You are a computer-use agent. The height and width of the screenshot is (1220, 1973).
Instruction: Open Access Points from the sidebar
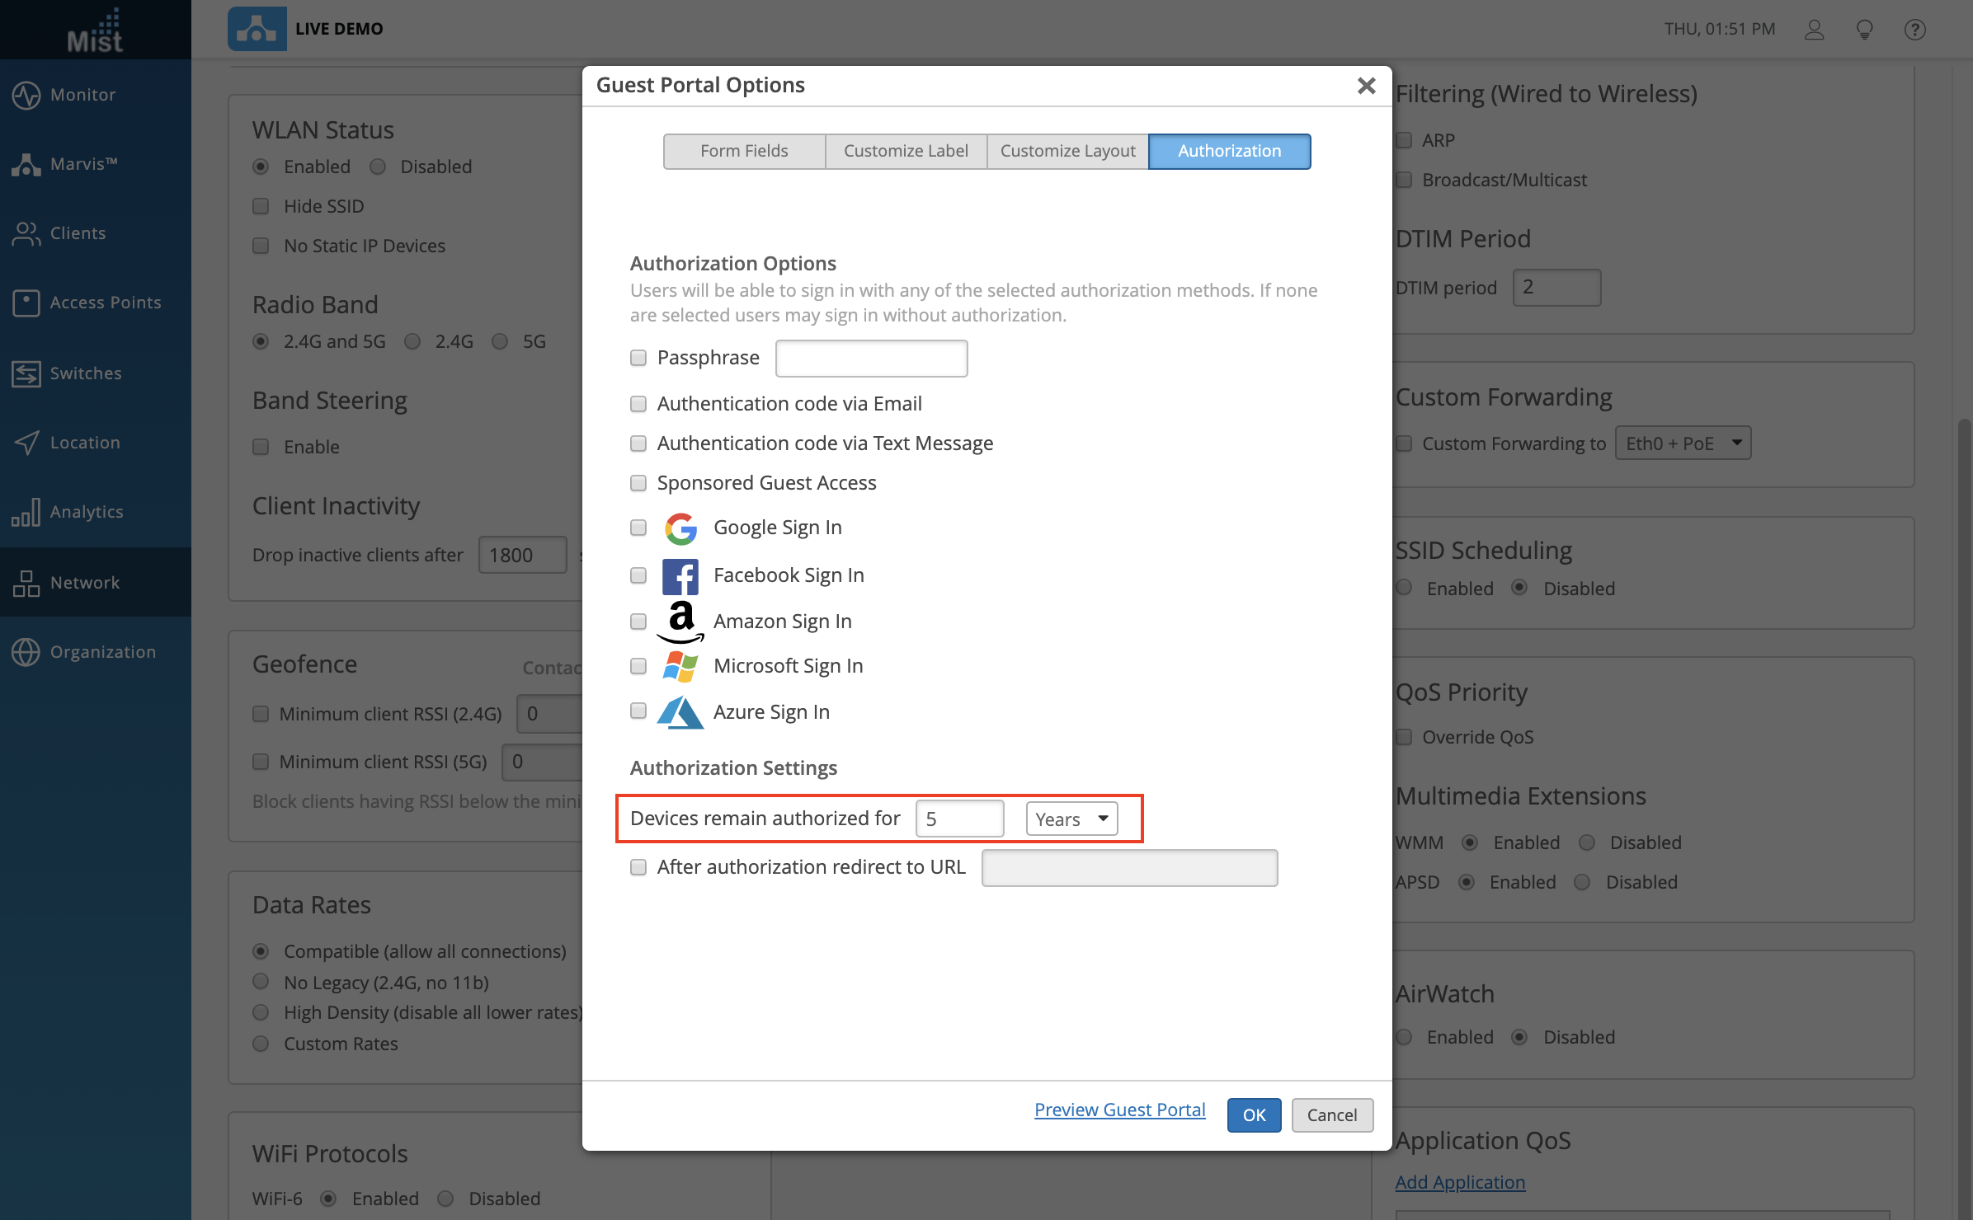(26, 303)
